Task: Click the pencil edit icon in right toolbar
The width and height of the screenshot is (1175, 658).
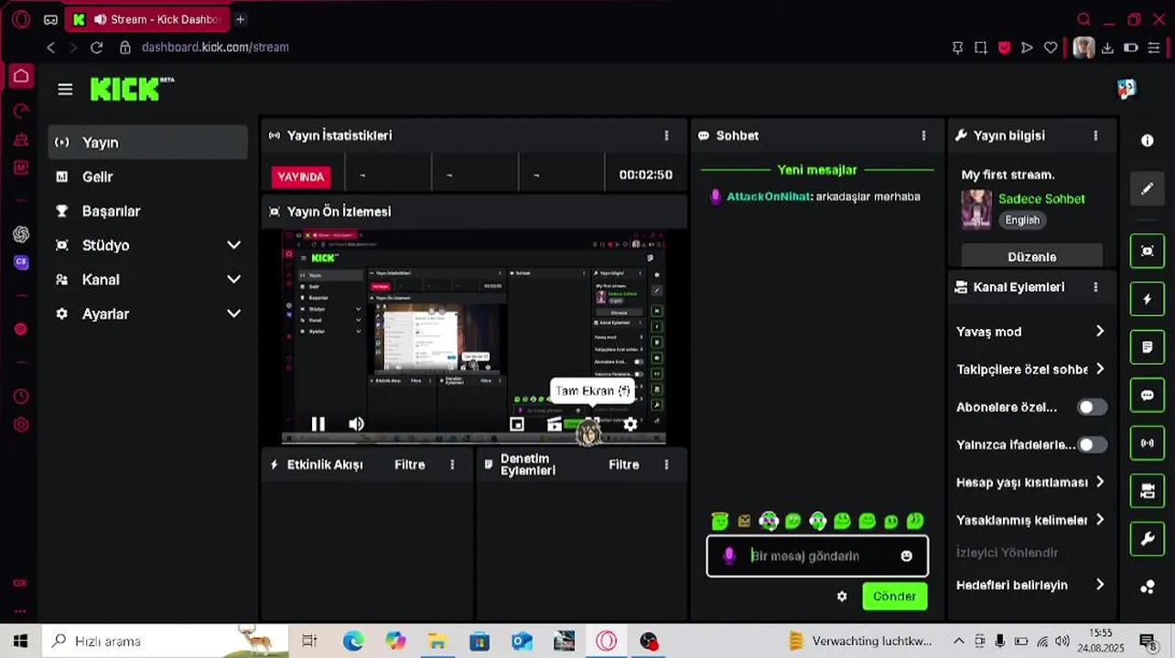Action: (x=1148, y=188)
